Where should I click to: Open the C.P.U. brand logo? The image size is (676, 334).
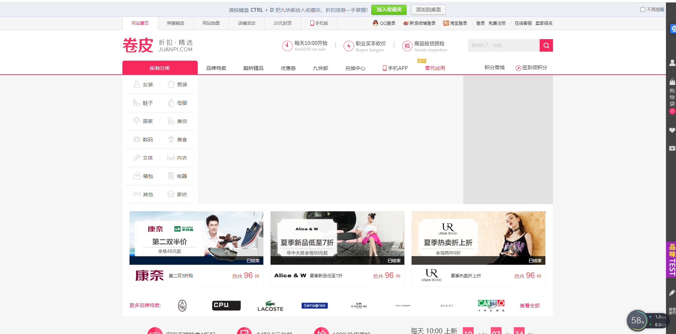point(226,305)
